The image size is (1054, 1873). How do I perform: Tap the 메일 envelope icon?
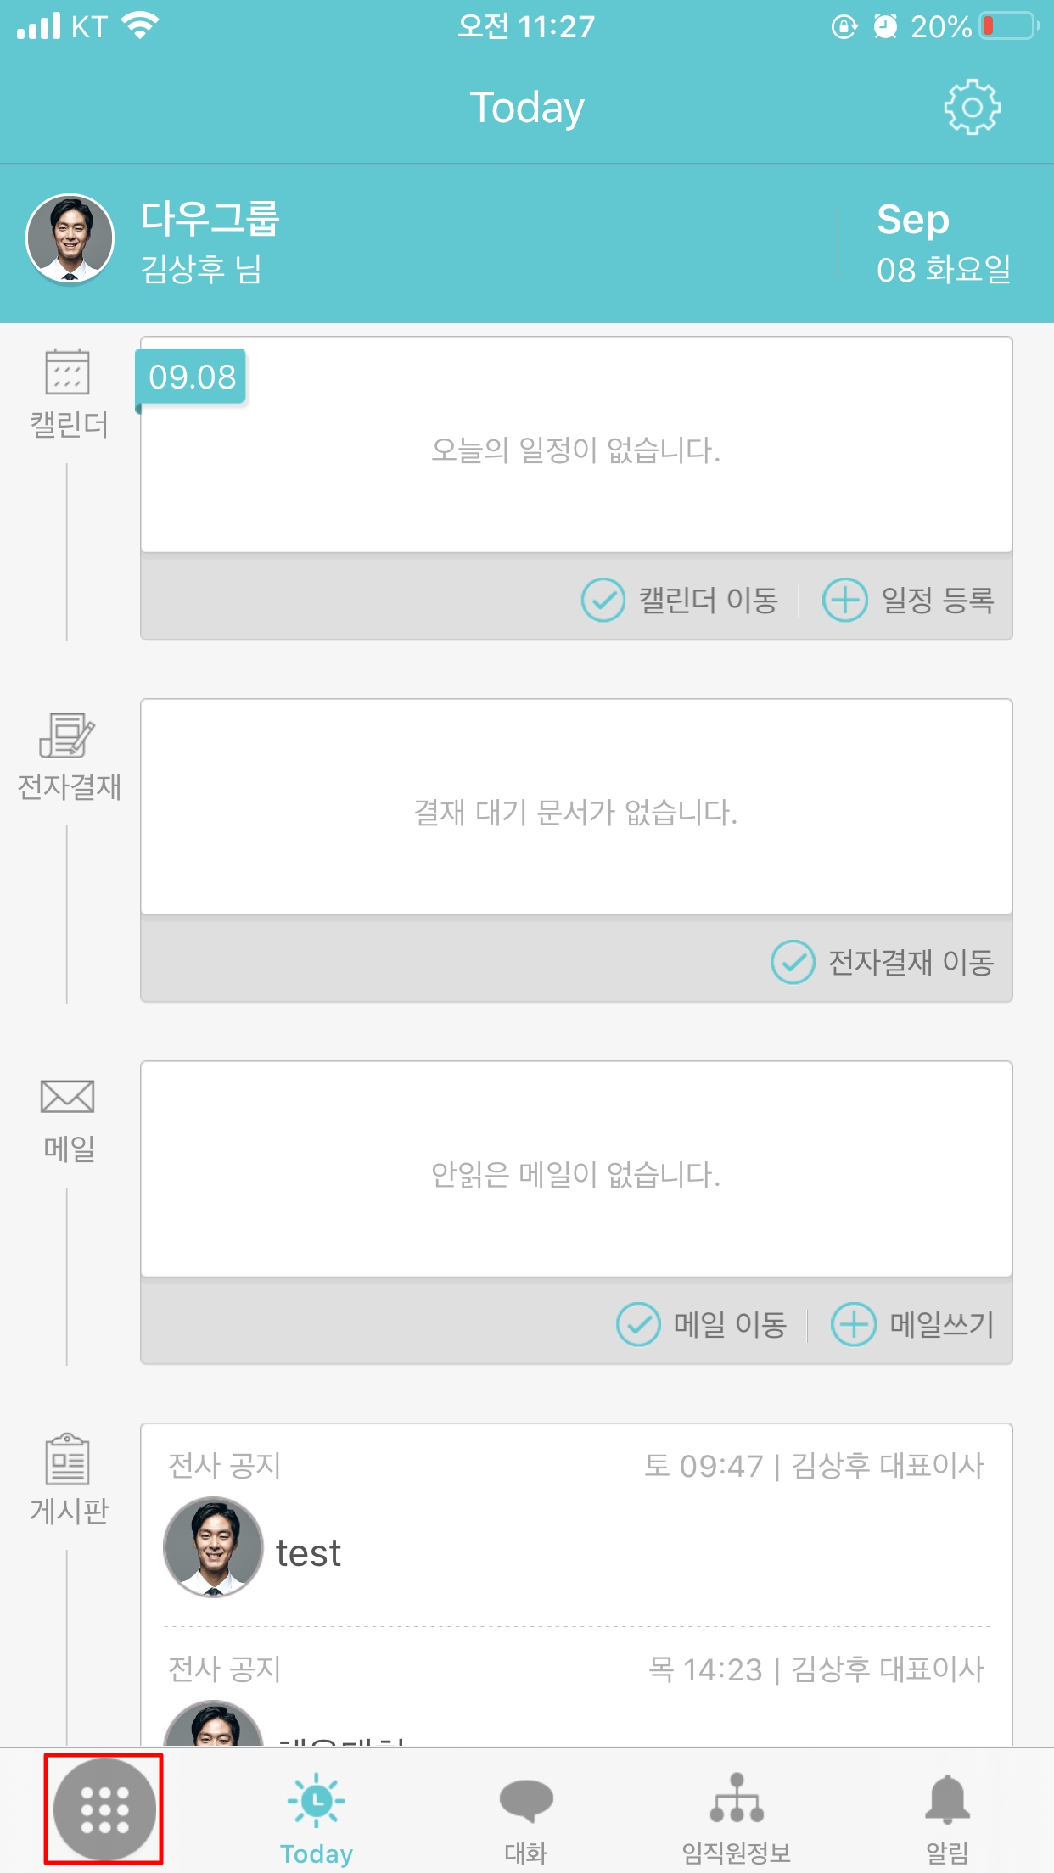(68, 1097)
